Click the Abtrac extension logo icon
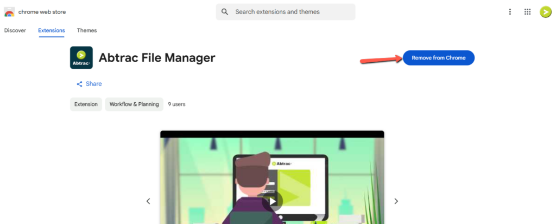This screenshot has height=224, width=556. 81,57
